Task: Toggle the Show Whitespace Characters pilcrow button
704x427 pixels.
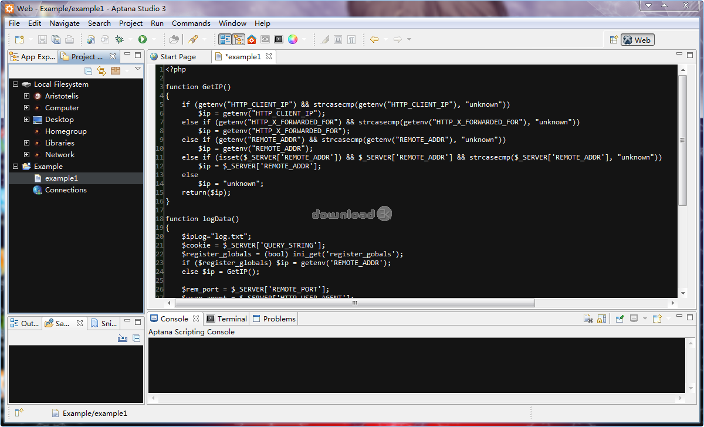Action: pos(351,39)
